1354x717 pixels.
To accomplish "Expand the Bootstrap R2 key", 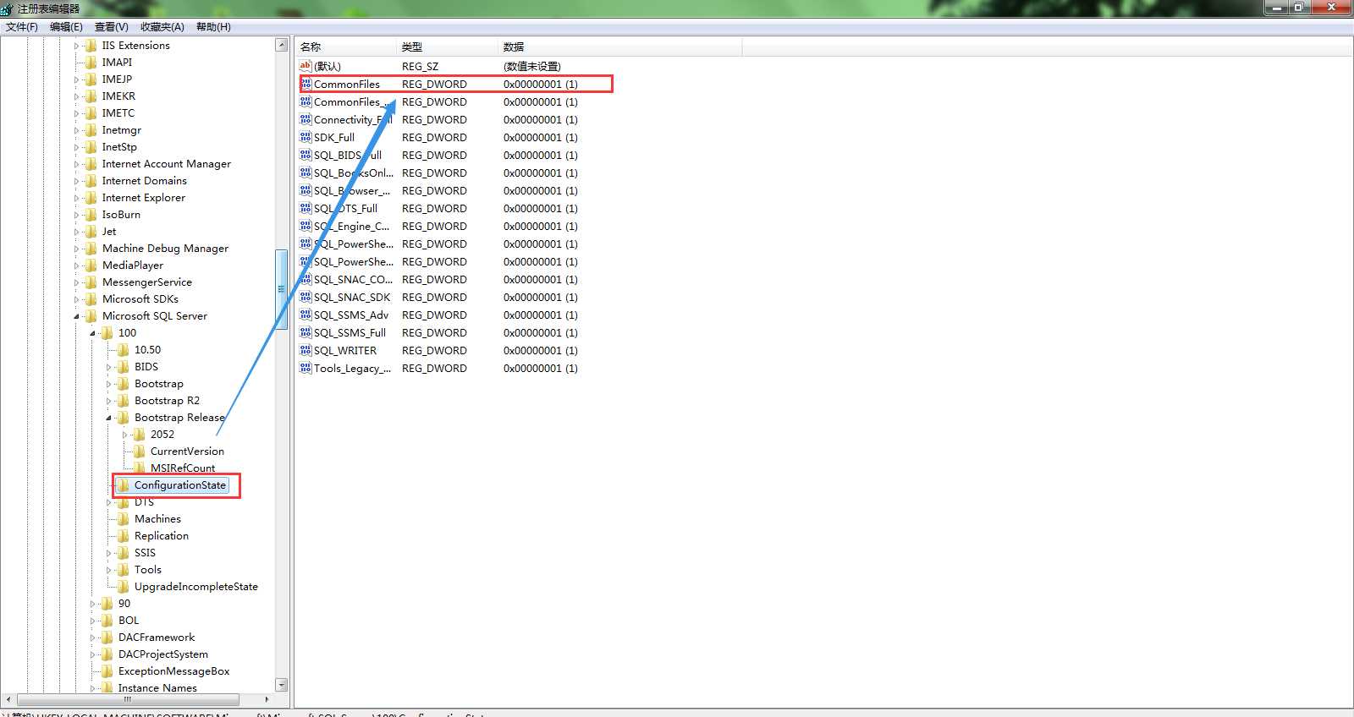I will [x=108, y=401].
